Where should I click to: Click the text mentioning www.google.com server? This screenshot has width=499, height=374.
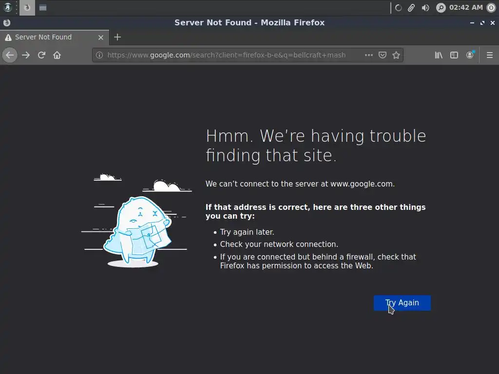tap(300, 184)
